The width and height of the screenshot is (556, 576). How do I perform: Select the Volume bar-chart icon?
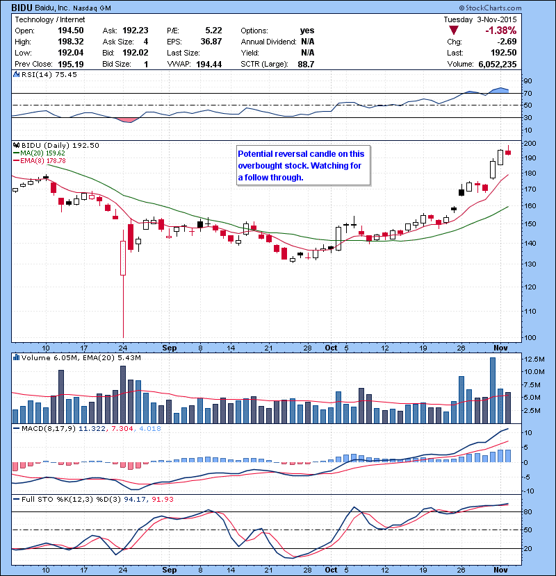(x=17, y=357)
